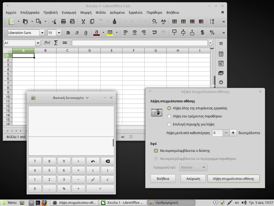Screen dimensions: 274x206
Task: Click the calculator Backspace key
Action: 107,161
